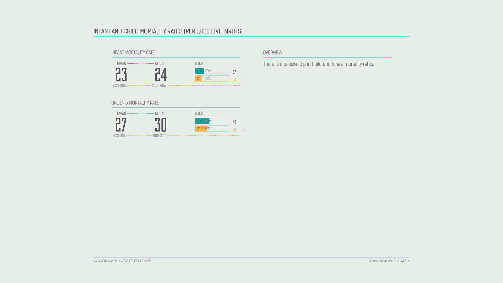Select the Infant Mortality Rate heading
Viewport: 503px width, 283px height.
point(133,53)
